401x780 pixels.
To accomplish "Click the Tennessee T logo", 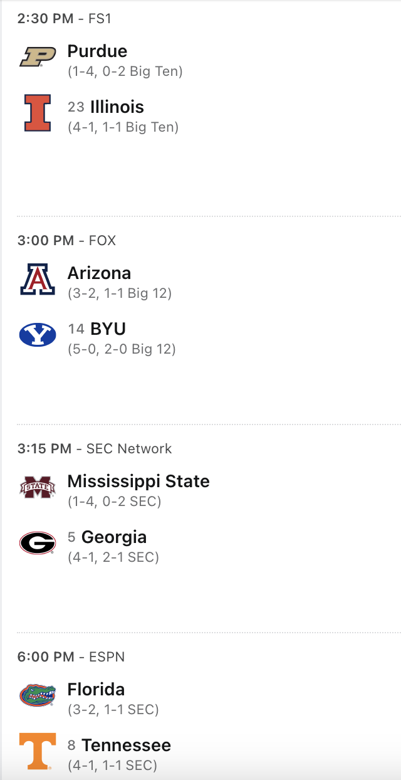I will 38,751.
